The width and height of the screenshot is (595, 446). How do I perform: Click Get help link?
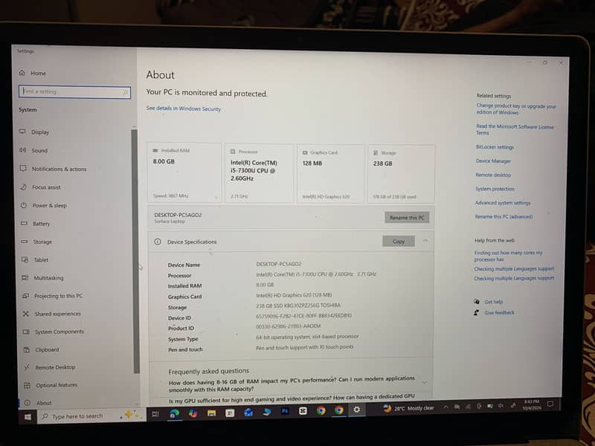coord(493,302)
